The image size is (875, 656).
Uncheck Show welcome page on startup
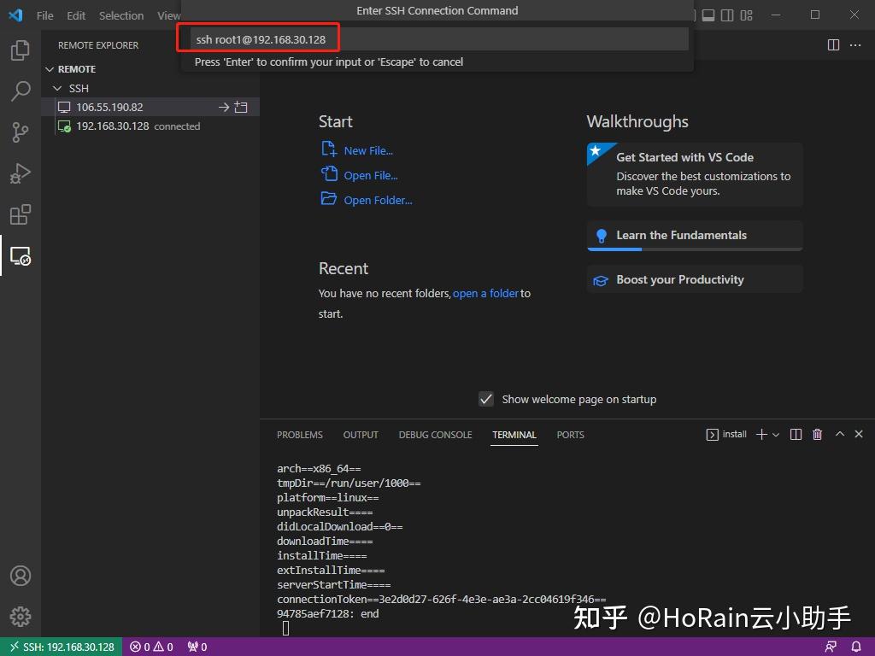(x=486, y=398)
